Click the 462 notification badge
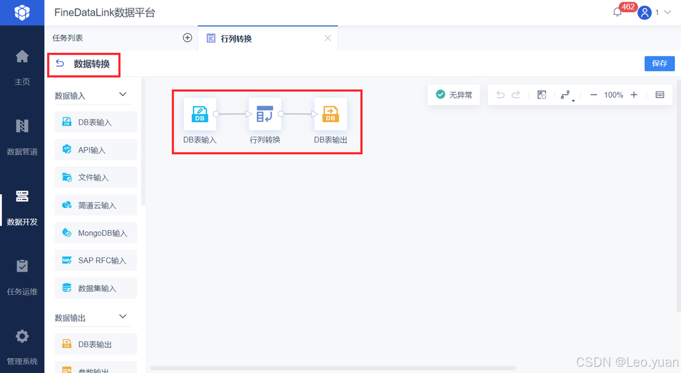The height and width of the screenshot is (373, 681). (628, 7)
